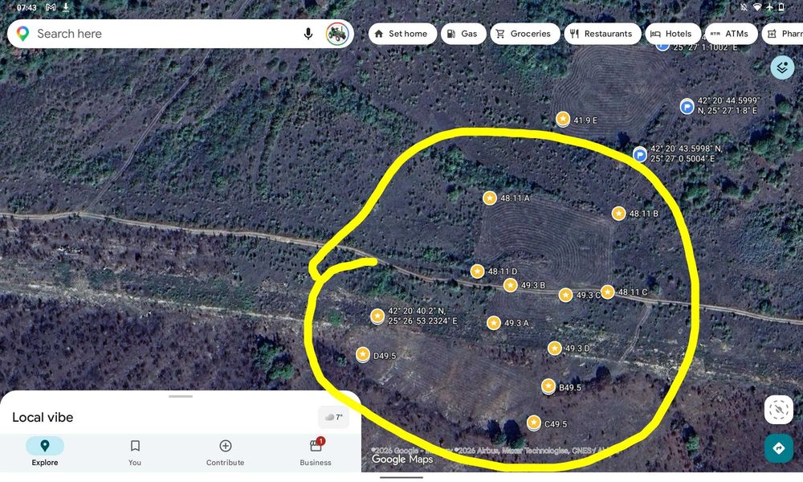Select the D49.5 starred marker
The image size is (803, 482).
363,354
